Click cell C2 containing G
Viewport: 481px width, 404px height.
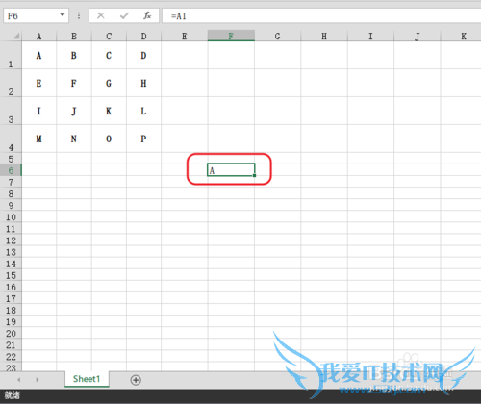point(109,83)
